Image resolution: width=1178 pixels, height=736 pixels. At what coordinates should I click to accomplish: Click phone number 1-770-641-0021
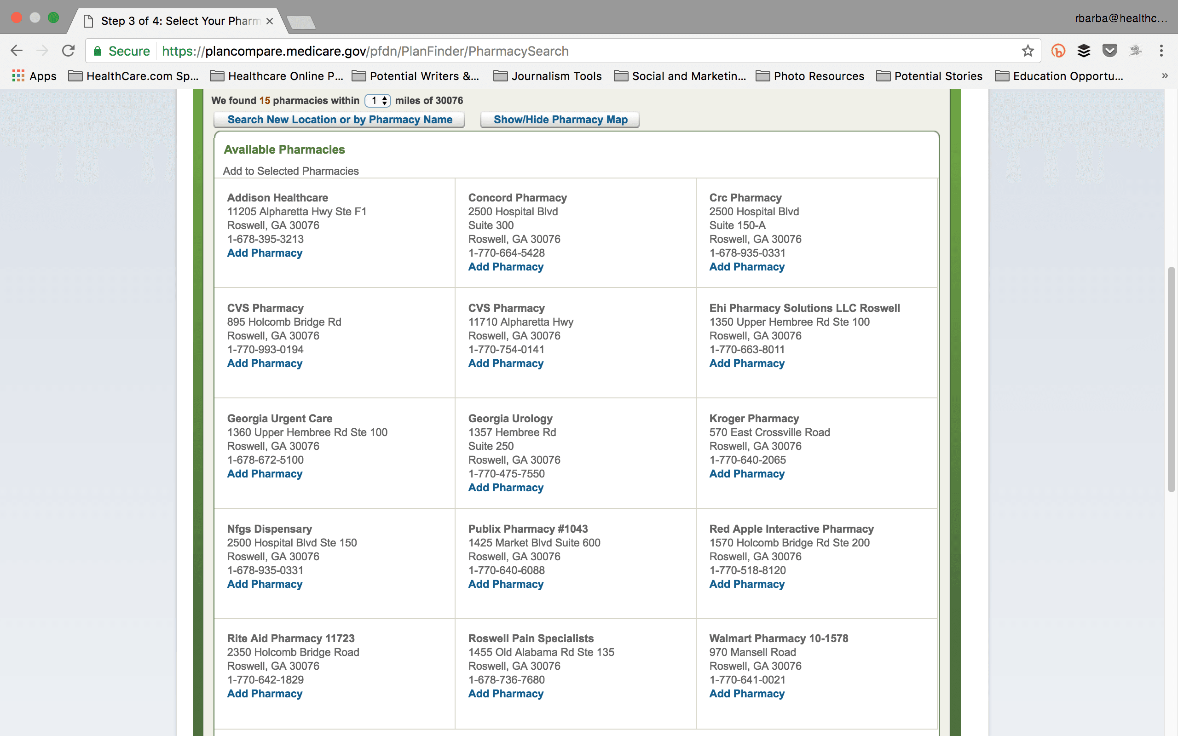pos(747,680)
